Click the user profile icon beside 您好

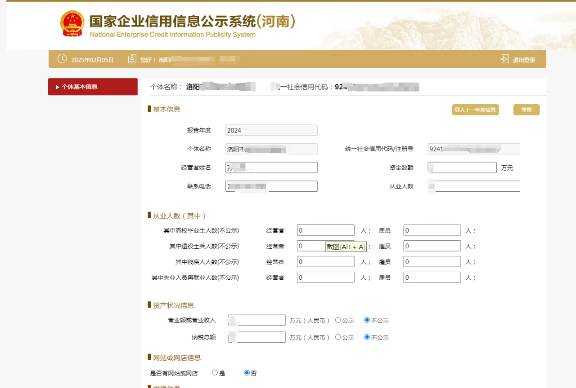[132, 59]
